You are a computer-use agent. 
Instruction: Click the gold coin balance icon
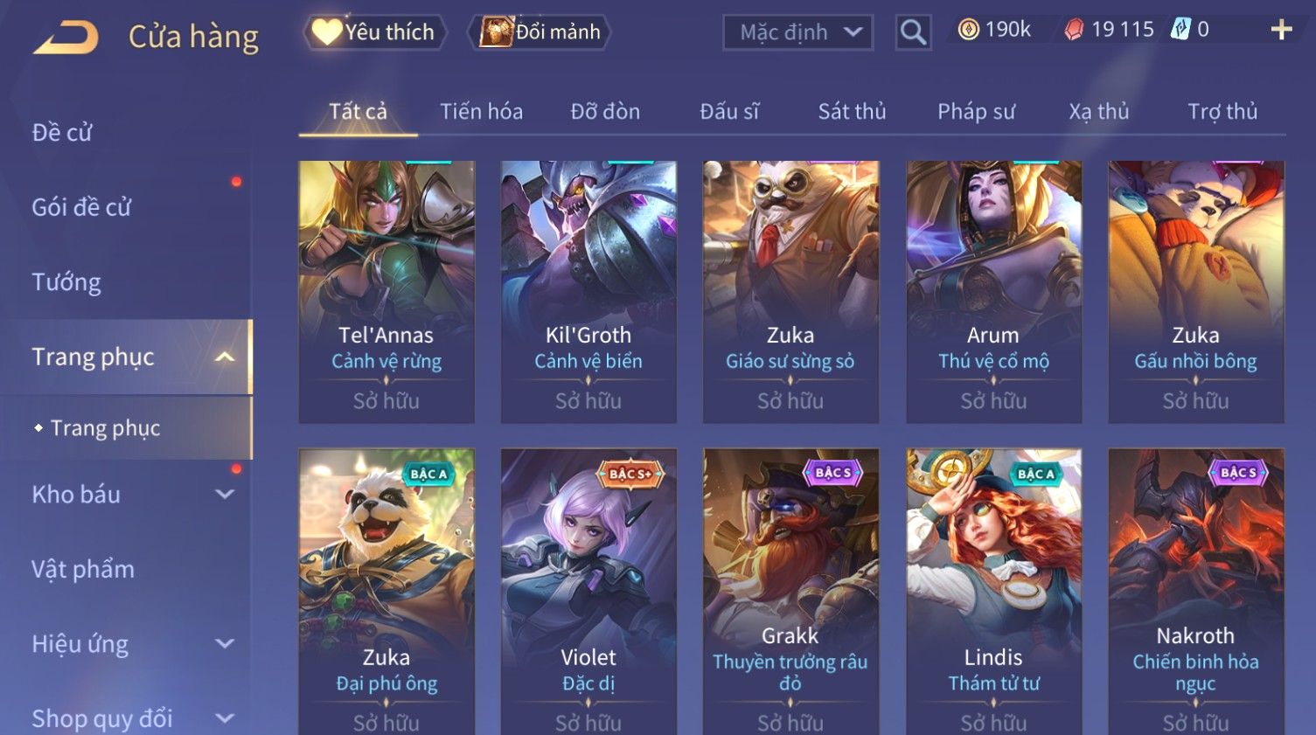pos(968,30)
